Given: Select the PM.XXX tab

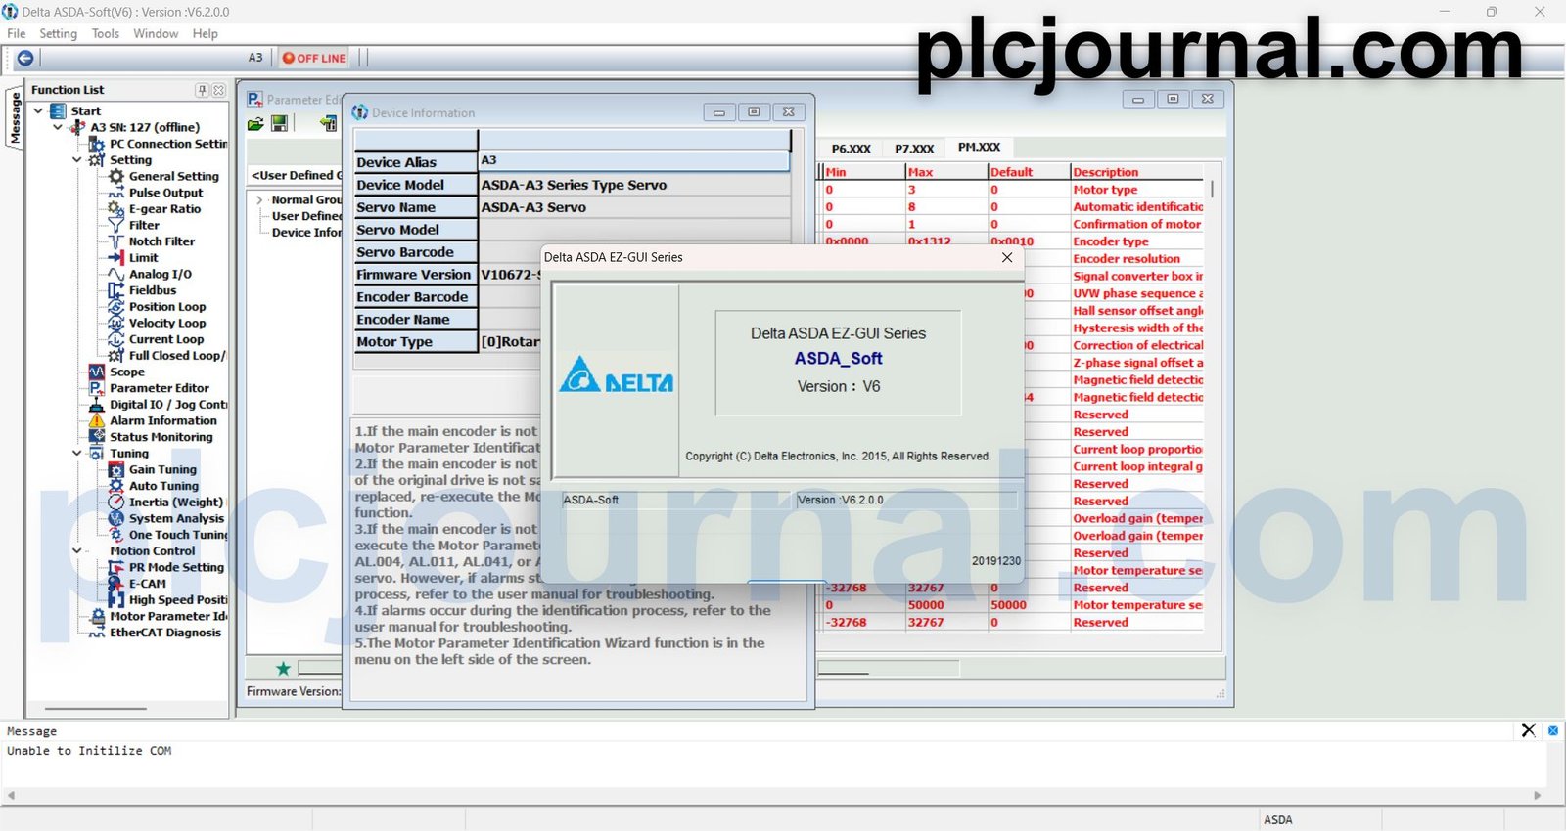Looking at the screenshot, I should [x=979, y=147].
